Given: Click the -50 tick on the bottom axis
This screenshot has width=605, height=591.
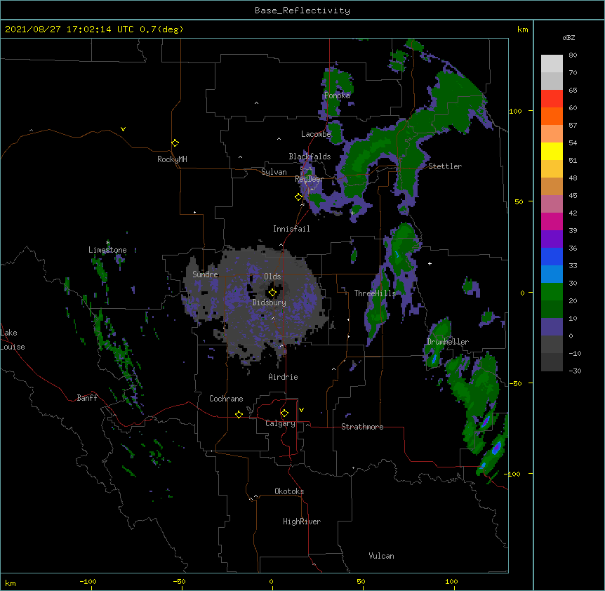Looking at the screenshot, I should click(179, 581).
